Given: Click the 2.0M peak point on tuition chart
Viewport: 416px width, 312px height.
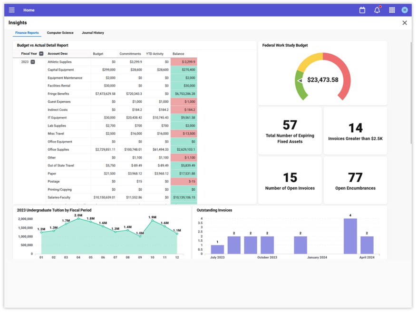Looking at the screenshot, I should pos(78,219).
